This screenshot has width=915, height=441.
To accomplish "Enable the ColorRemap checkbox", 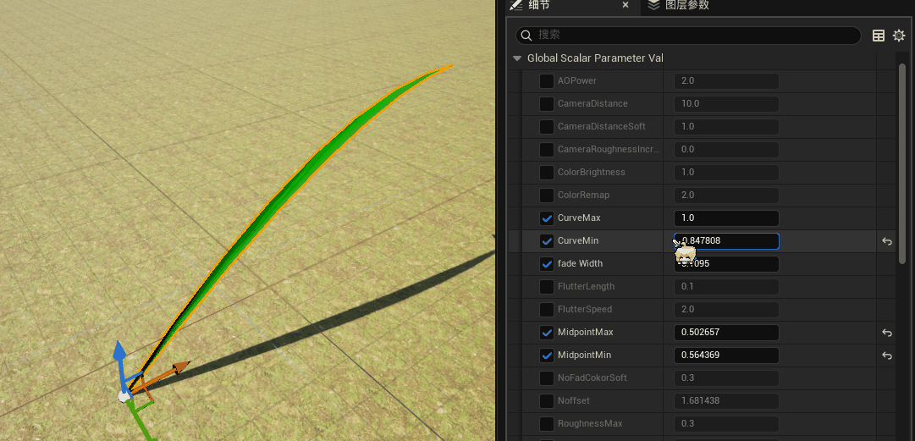I will [x=547, y=195].
